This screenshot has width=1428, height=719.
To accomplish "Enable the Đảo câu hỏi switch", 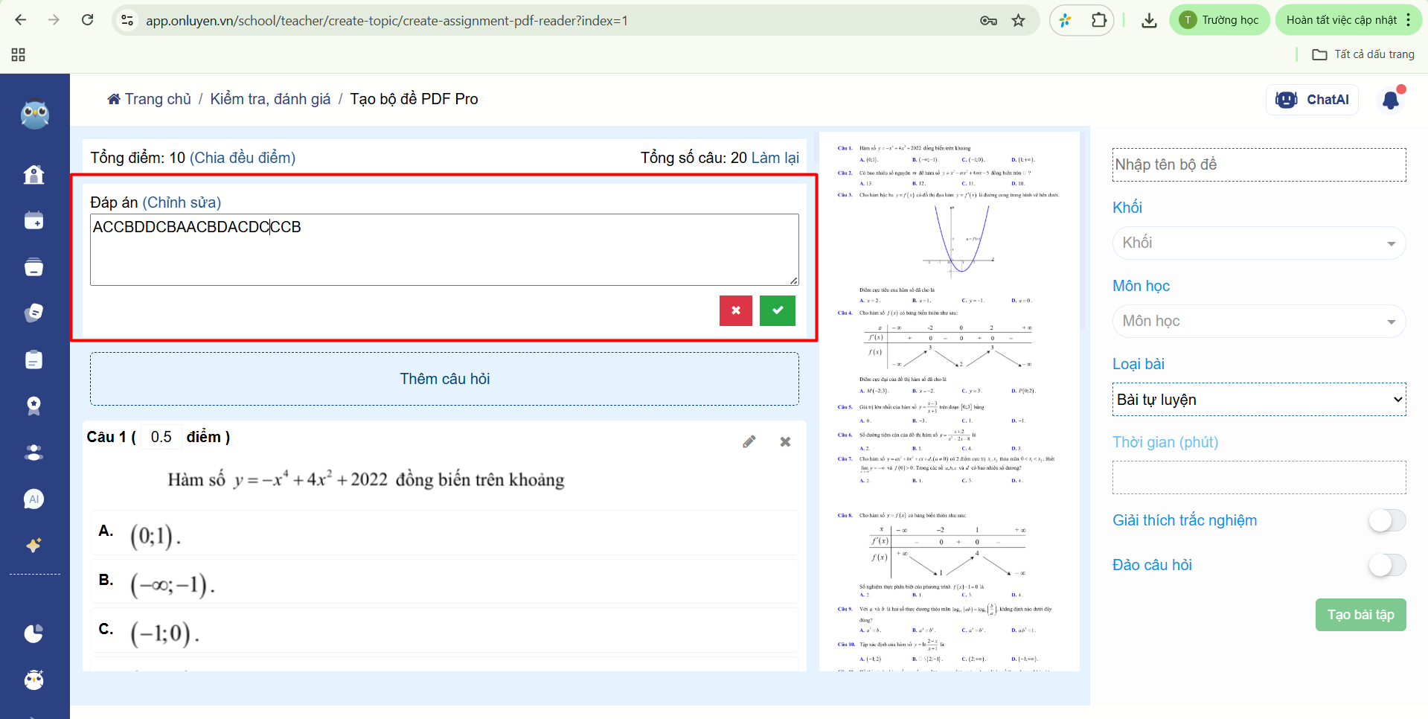I will (1386, 565).
